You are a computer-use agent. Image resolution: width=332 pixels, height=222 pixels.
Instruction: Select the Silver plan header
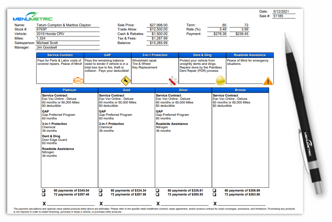(184, 90)
